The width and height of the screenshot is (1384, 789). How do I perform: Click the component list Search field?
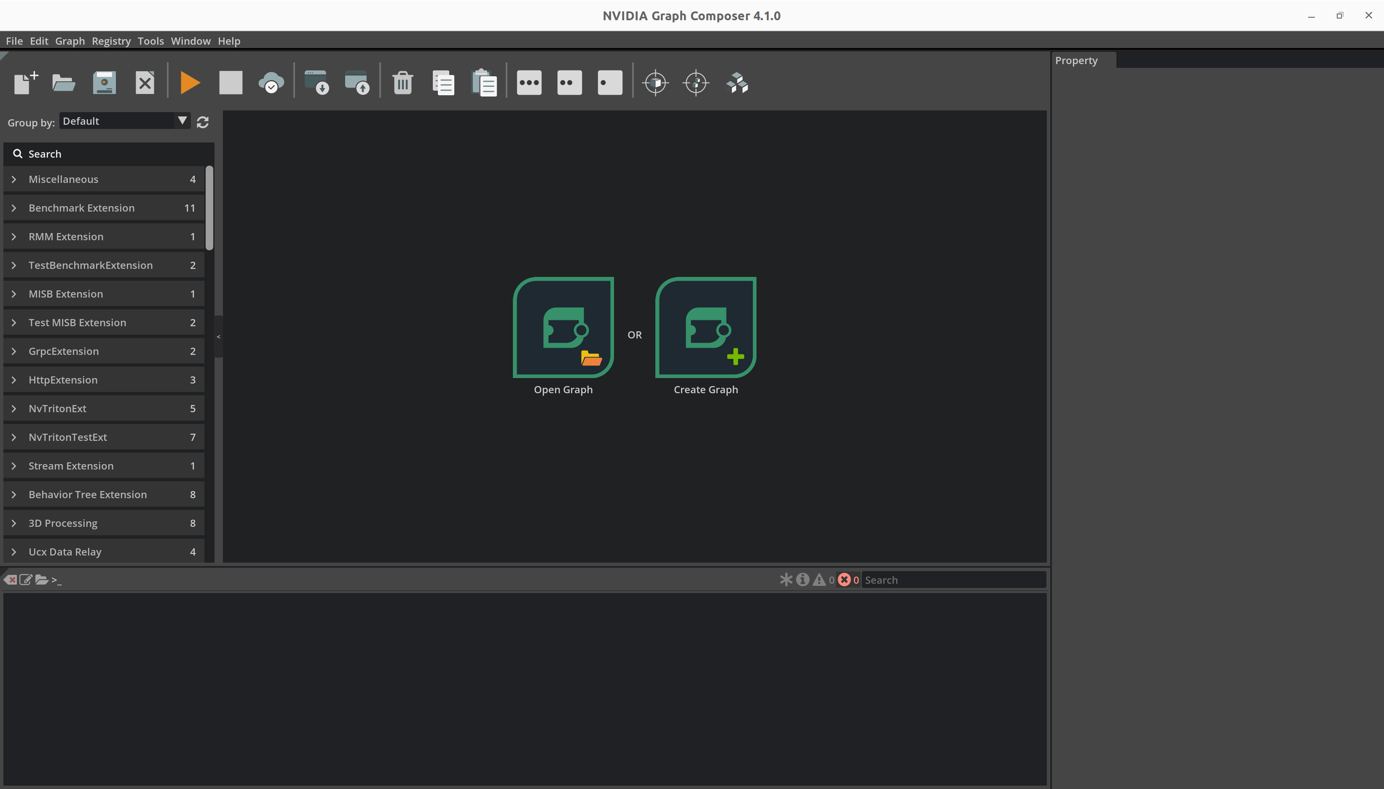pos(109,154)
